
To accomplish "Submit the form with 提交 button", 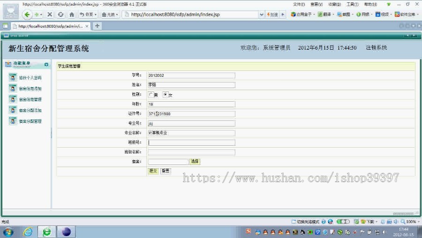I will point(153,171).
